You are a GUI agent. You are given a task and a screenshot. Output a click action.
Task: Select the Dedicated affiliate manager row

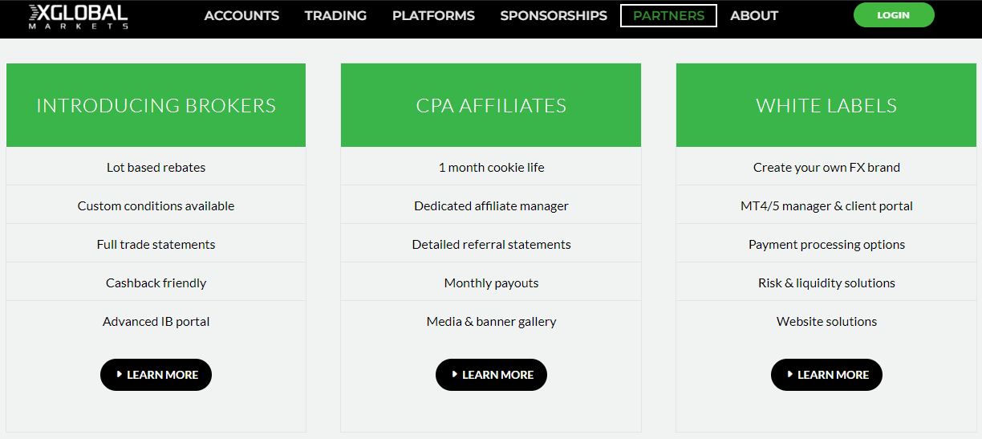point(491,205)
